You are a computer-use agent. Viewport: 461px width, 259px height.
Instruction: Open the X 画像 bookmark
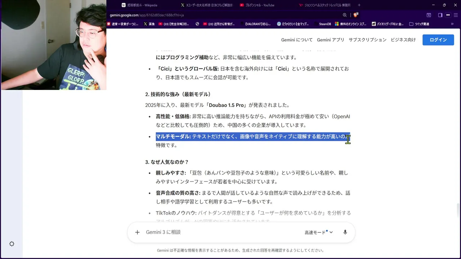tap(149, 24)
